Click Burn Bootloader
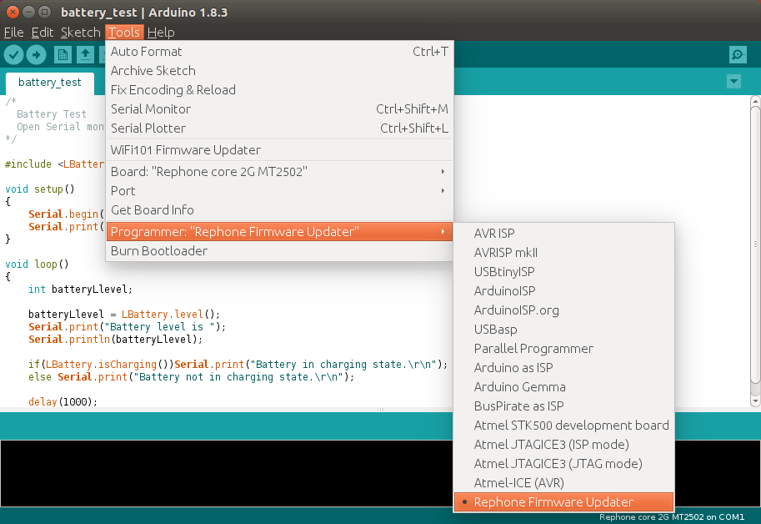This screenshot has width=761, height=524. pos(279,251)
